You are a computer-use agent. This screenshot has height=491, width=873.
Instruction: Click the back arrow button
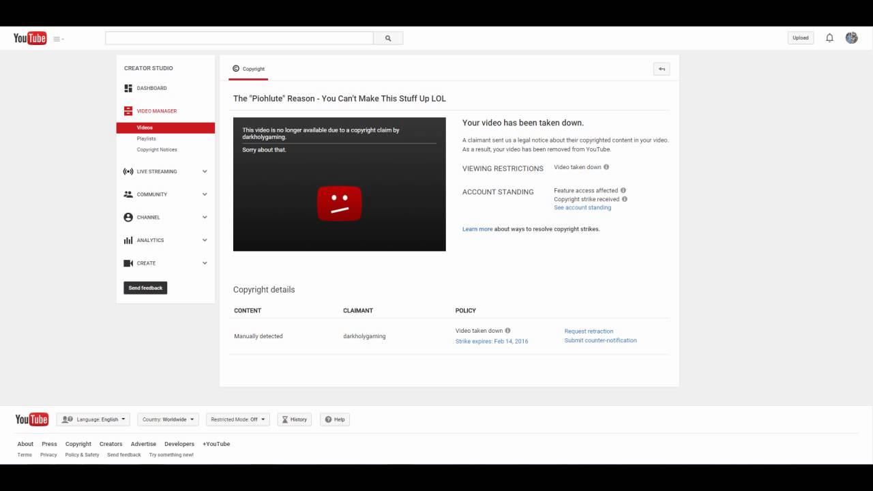[x=661, y=69]
